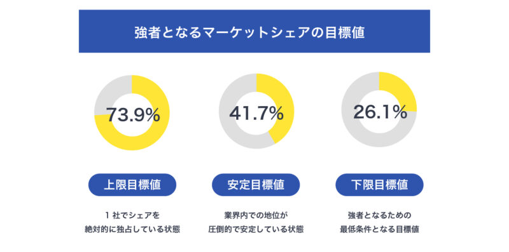
Task: Click the 41.7% donut chart
Action: [x=256, y=112]
